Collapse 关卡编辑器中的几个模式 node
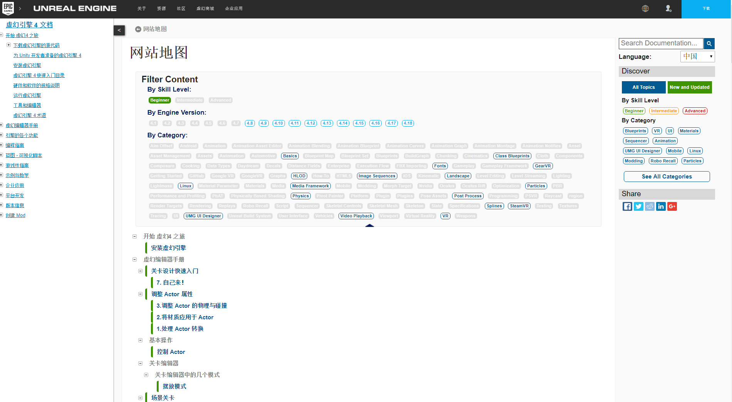Screen dimensions: 732x402 click(146, 375)
